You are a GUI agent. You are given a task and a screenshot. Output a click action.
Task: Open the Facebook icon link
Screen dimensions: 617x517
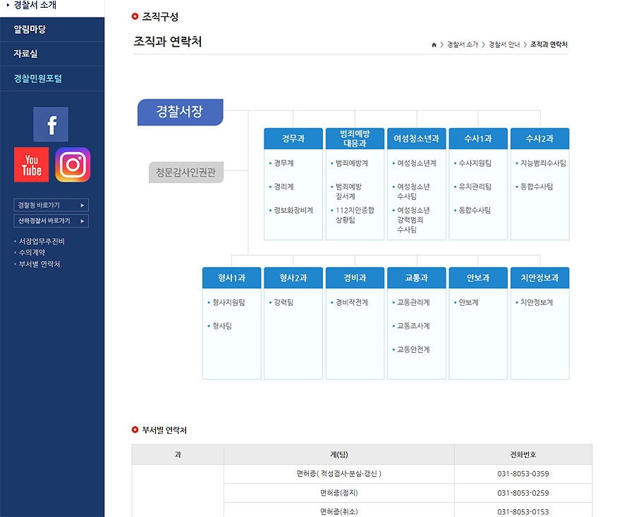51,125
